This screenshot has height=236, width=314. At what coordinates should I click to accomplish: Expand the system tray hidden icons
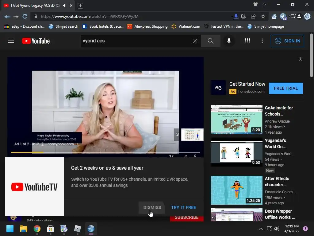261,229
